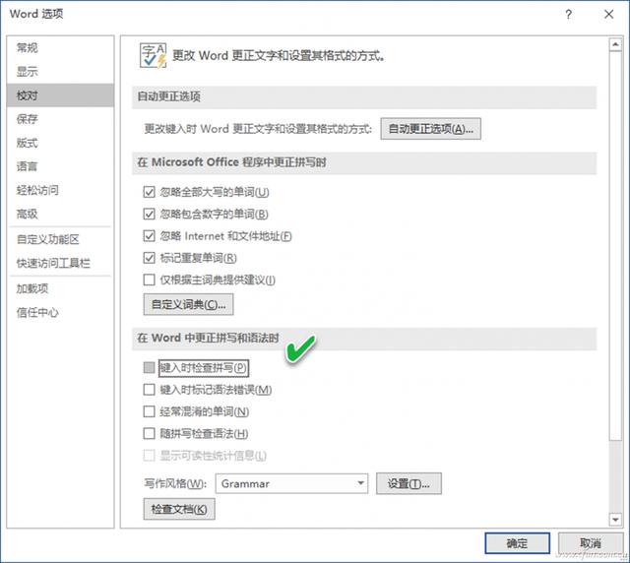The height and width of the screenshot is (563, 630).
Task: Open 自定义功能区 settings
Action: 60,239
